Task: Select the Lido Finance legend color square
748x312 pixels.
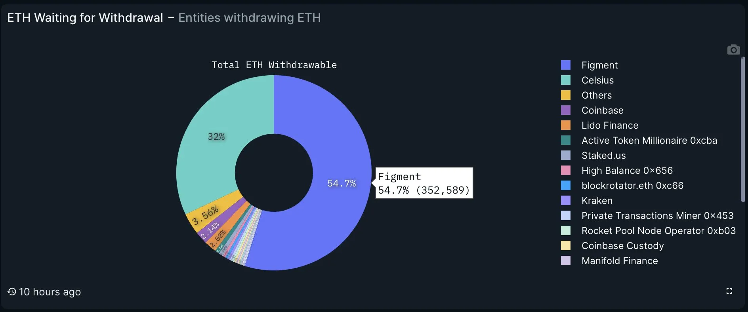Action: coord(565,125)
